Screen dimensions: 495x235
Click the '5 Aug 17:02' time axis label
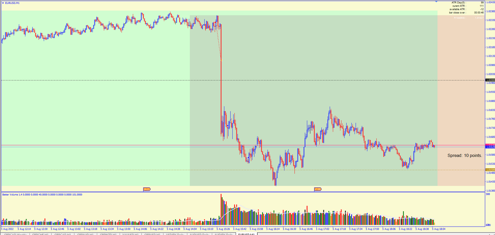coord(323,228)
